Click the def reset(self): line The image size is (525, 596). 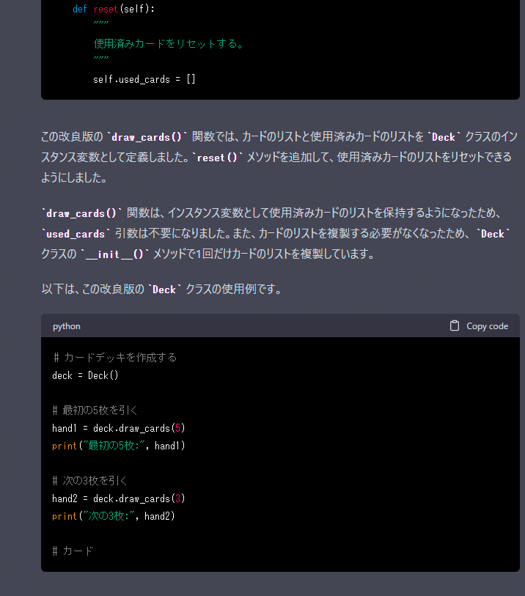pyautogui.click(x=114, y=9)
